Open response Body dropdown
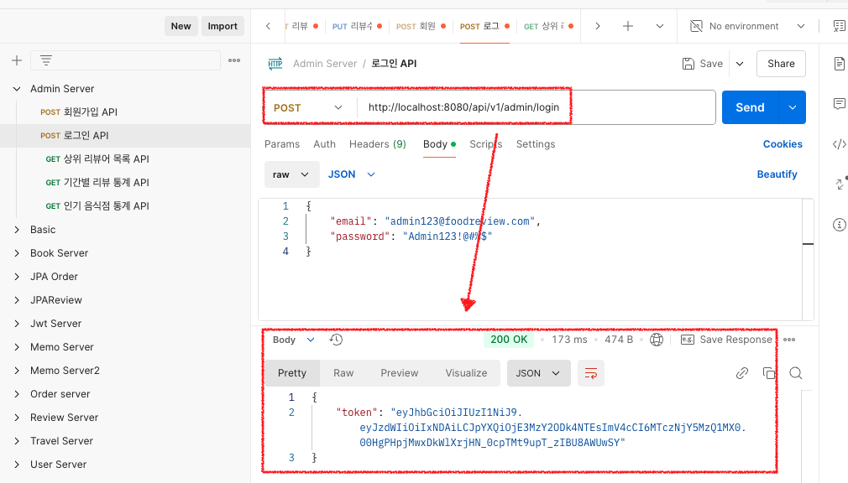Image resolution: width=848 pixels, height=483 pixels. tap(294, 340)
